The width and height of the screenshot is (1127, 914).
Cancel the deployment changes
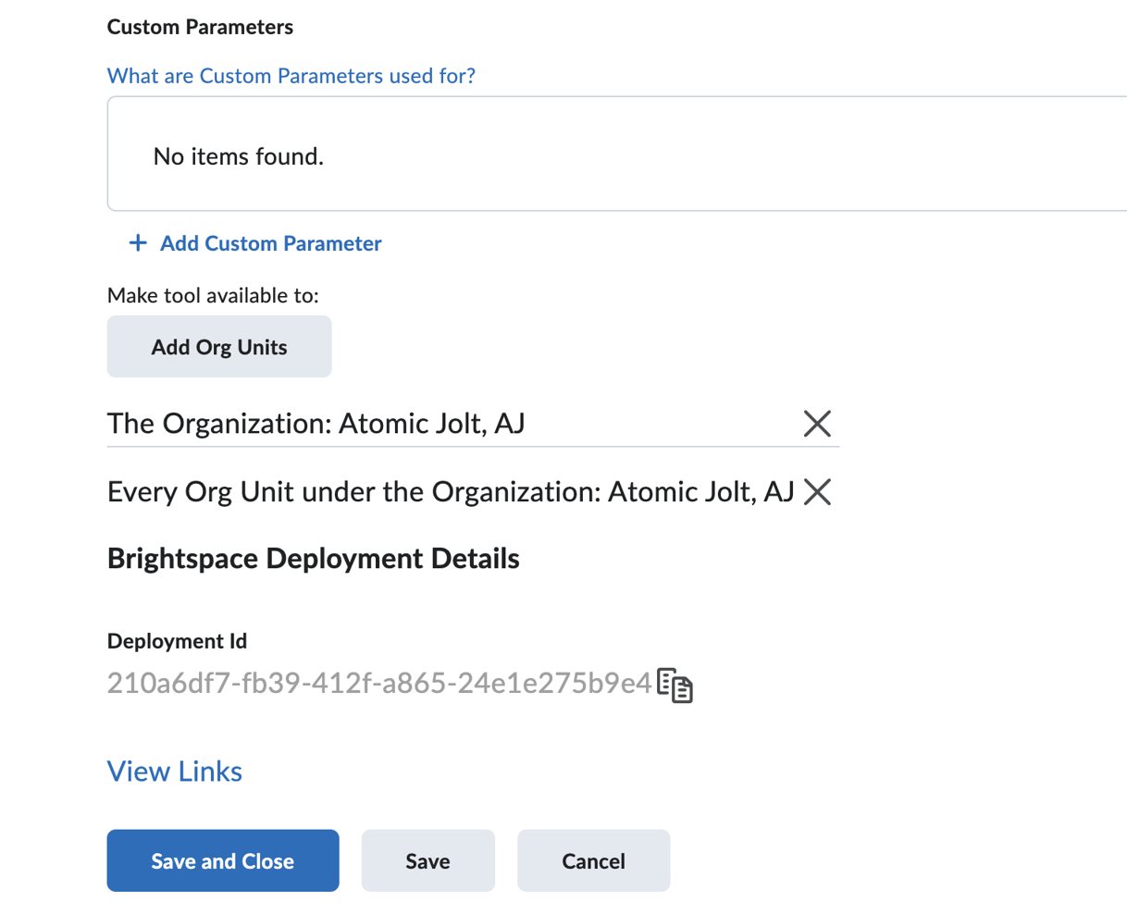tap(593, 860)
